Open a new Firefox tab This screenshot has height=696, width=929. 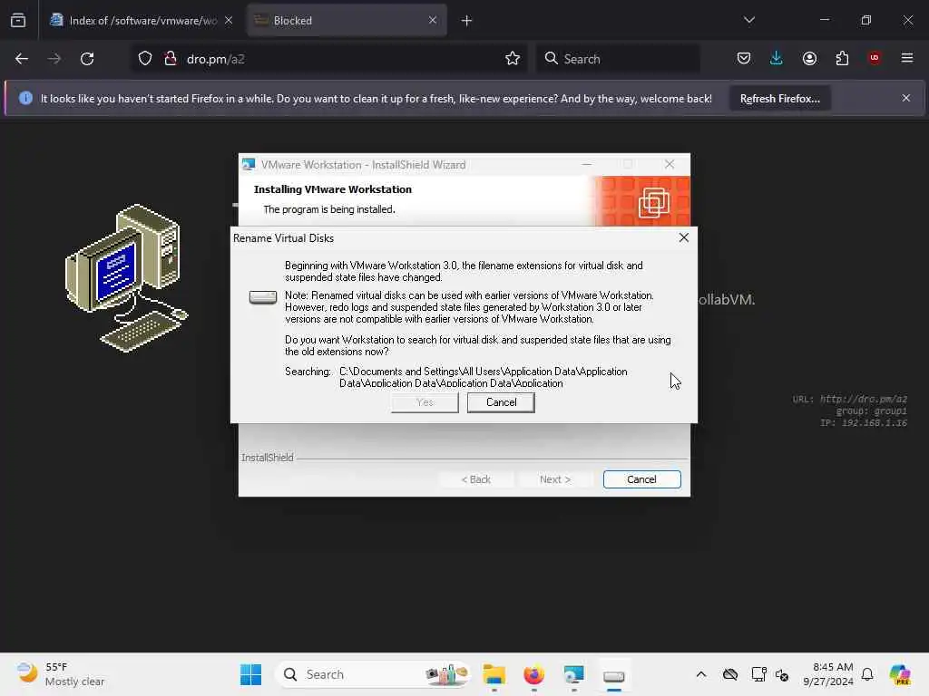[x=466, y=21]
